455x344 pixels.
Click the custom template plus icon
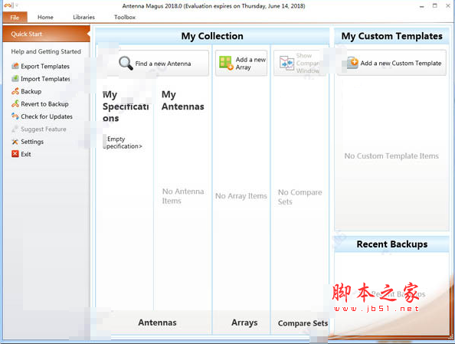[x=352, y=63]
